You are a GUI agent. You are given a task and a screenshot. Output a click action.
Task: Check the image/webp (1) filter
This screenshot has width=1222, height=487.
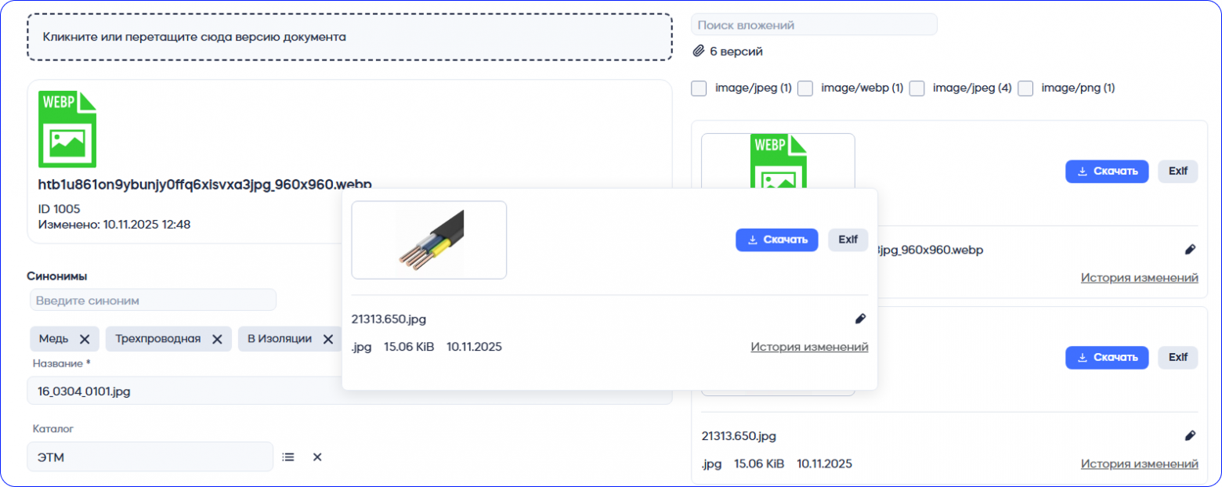pyautogui.click(x=805, y=88)
